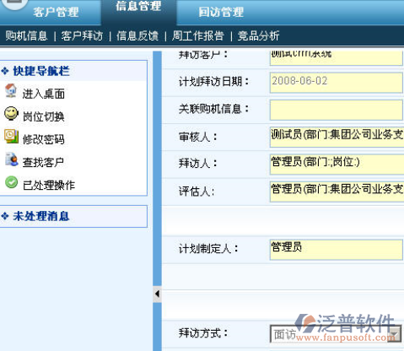Expand the 未处理消息 panel header
Image resolution: width=404 pixels, height=351 pixels.
pos(73,216)
